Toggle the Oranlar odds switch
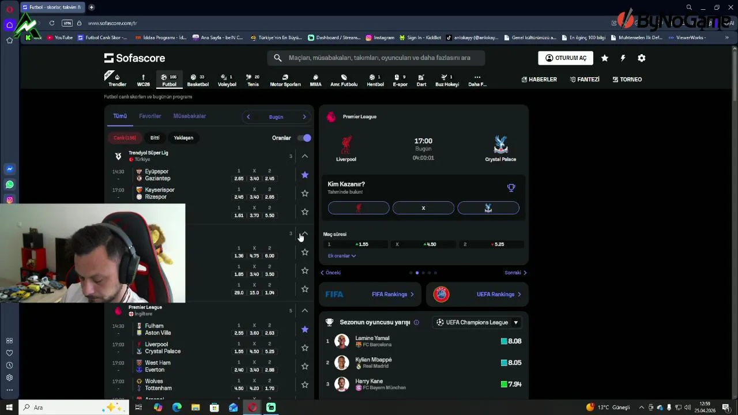 click(x=304, y=138)
